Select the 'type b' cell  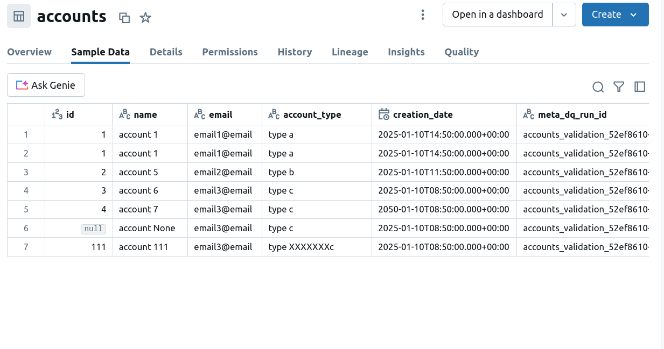pyautogui.click(x=317, y=172)
